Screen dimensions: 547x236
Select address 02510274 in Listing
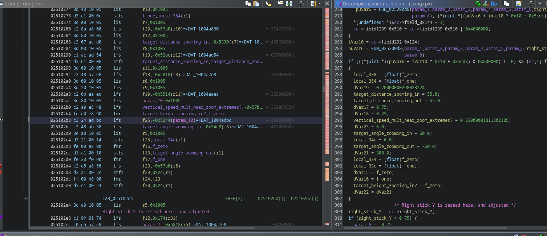click(x=61, y=9)
